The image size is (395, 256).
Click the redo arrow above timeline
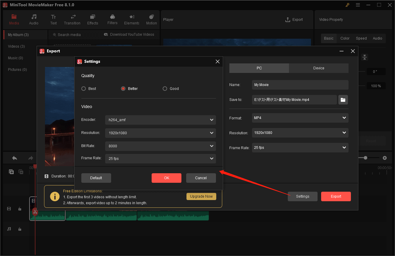point(30,158)
